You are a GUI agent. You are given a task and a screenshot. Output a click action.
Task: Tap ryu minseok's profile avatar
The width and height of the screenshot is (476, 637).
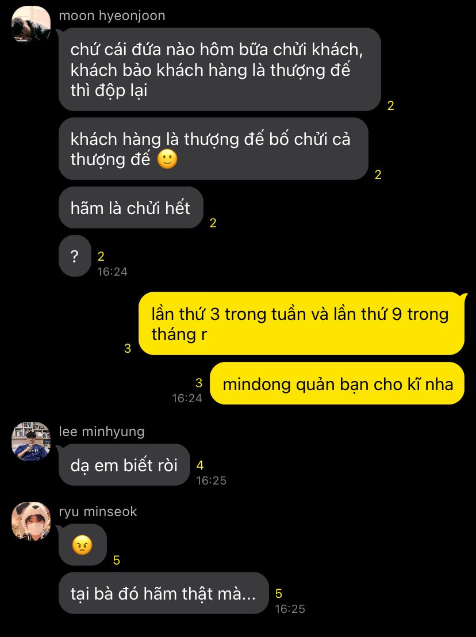(31, 521)
